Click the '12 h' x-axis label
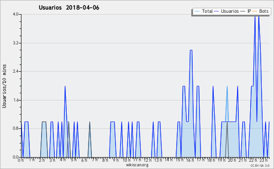The height and width of the screenshot is (169, 274). pos(148,160)
